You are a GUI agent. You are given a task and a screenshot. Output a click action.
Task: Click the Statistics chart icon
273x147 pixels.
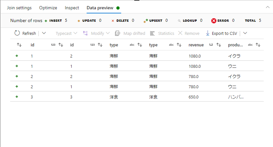click(152, 33)
